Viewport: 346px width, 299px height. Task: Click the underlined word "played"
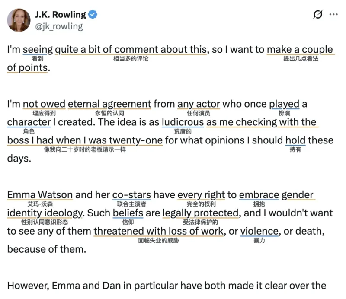pos(284,104)
